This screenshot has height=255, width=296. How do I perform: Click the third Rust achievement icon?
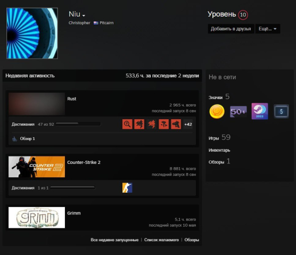coord(152,124)
